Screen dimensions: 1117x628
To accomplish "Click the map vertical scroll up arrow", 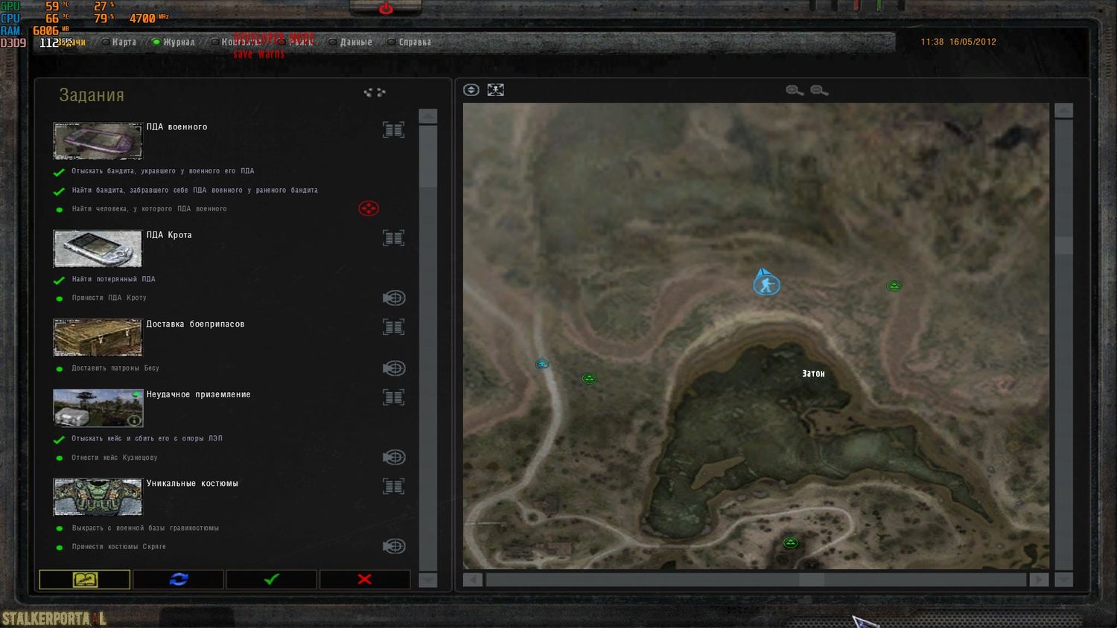I will (x=1064, y=111).
